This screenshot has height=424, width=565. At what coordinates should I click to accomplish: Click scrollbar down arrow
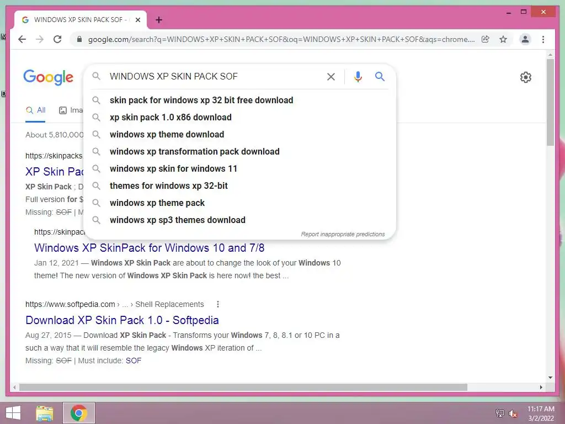[x=550, y=378]
